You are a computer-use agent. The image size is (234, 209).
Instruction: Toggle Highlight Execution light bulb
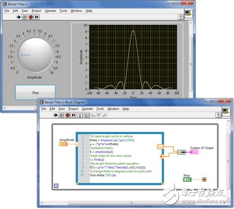(80, 115)
